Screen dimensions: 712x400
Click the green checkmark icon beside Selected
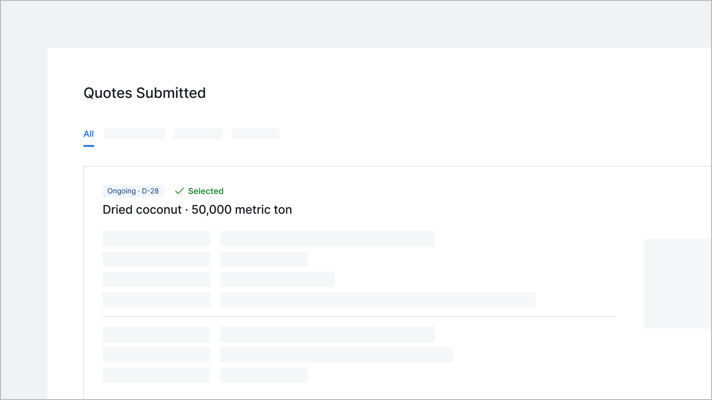point(179,191)
